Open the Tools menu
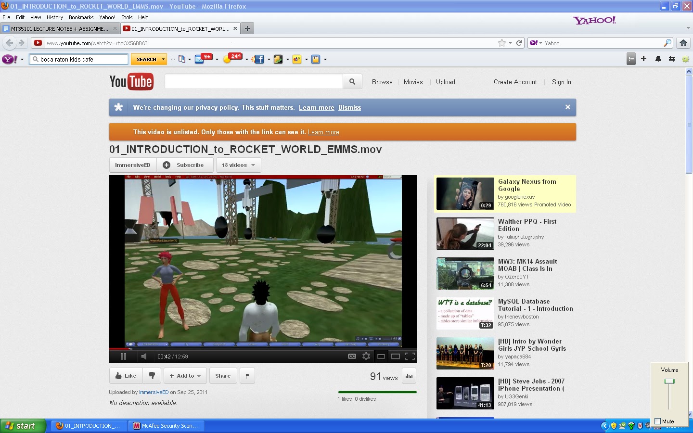The width and height of the screenshot is (693, 433). [x=127, y=17]
